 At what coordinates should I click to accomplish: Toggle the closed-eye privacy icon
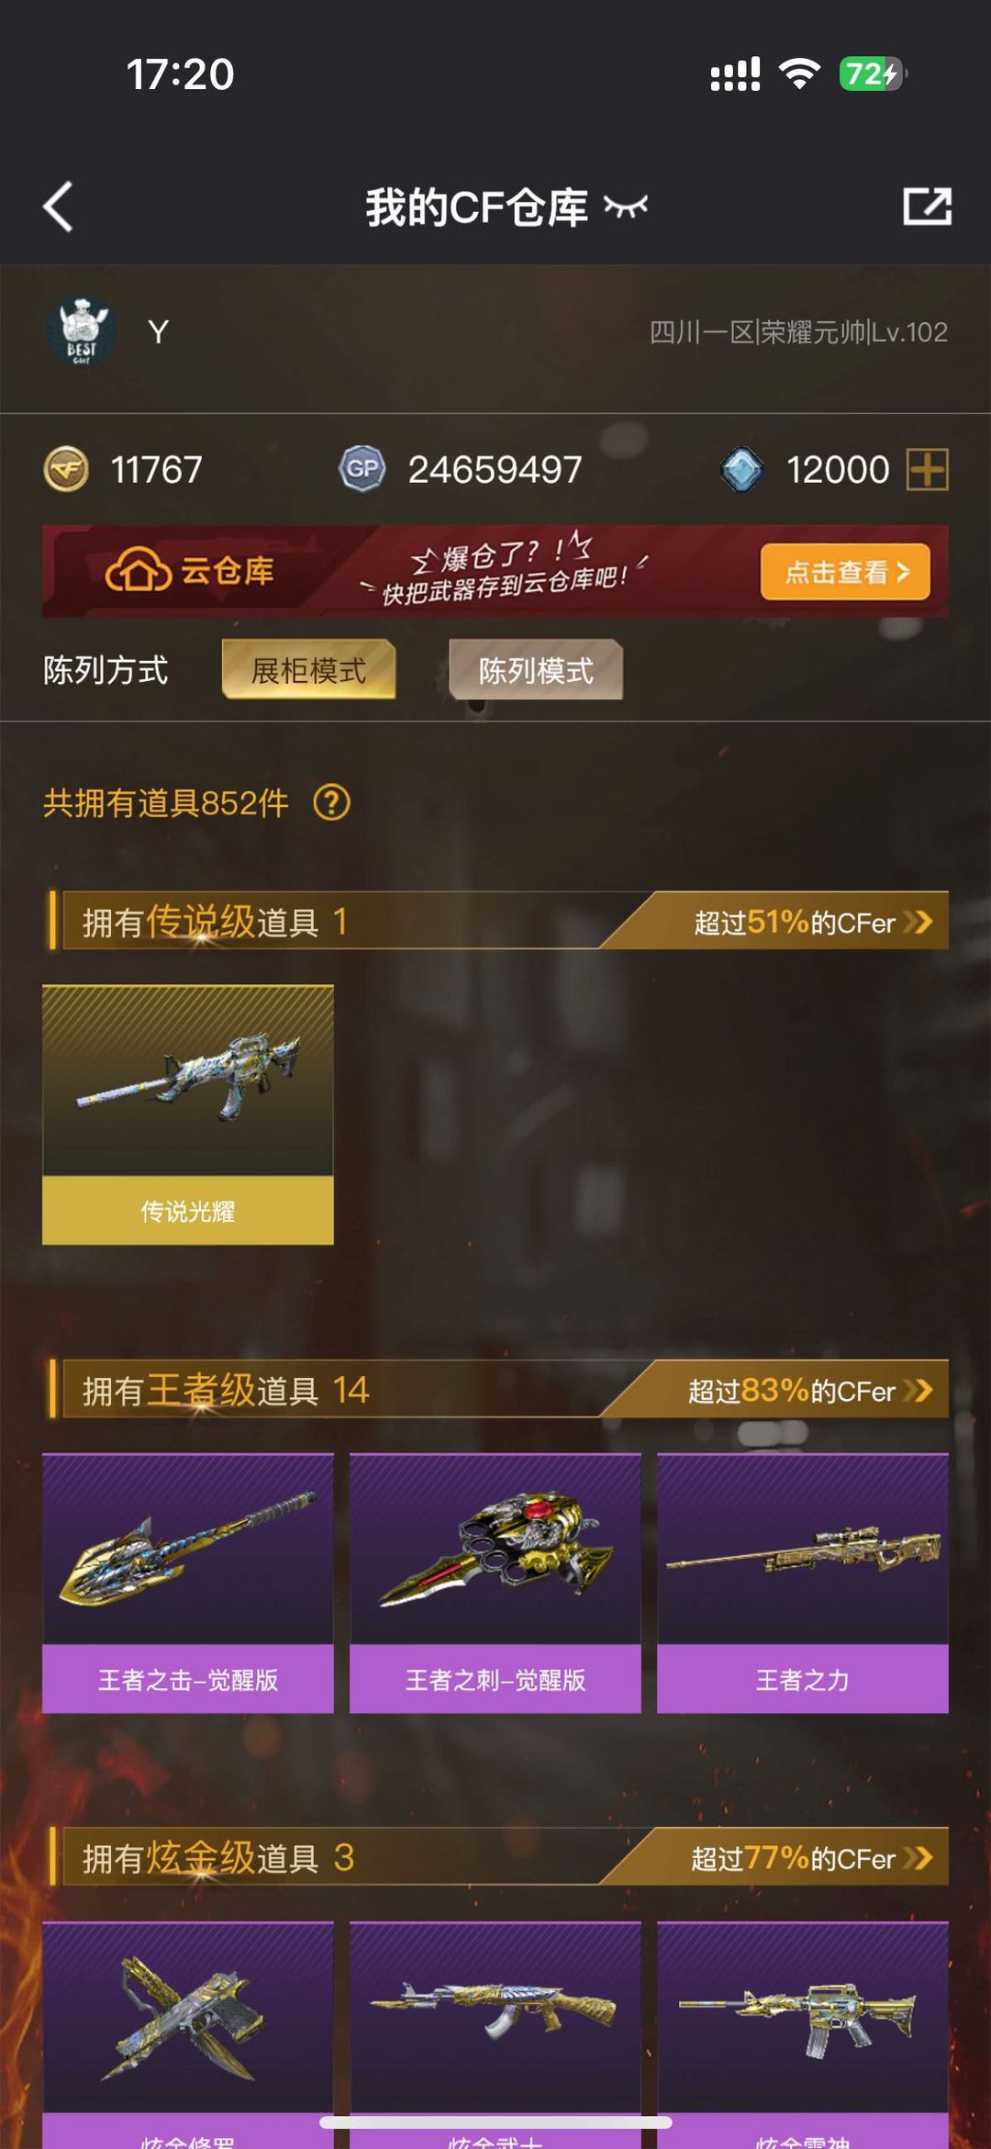click(626, 207)
